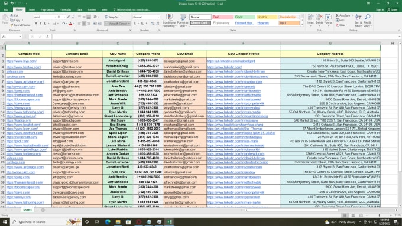Expand the Merge & Center dropdown arrow
This screenshot has width=402, height=226.
click(129, 24)
